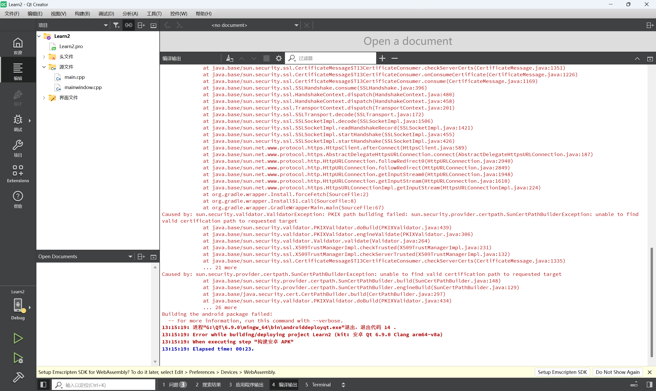Screen dimensions: 656x391
Task: Close the projects side panel
Action: point(153,25)
